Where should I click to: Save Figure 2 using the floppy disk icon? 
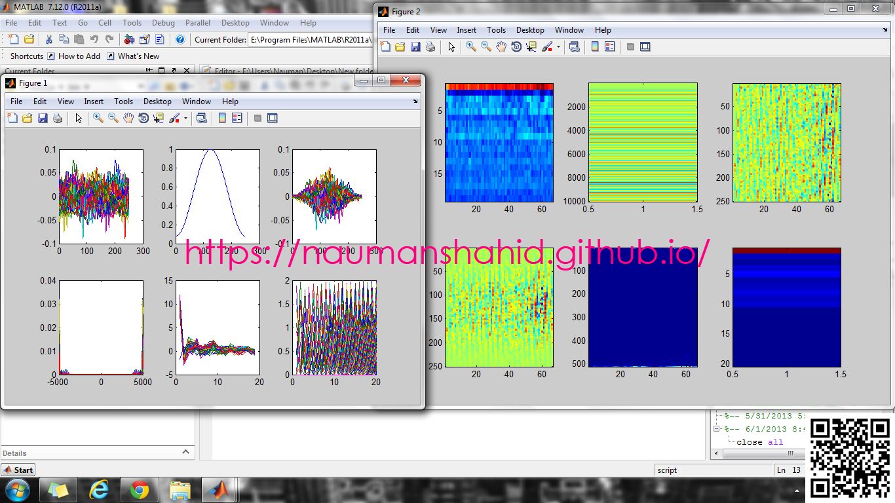(x=415, y=47)
